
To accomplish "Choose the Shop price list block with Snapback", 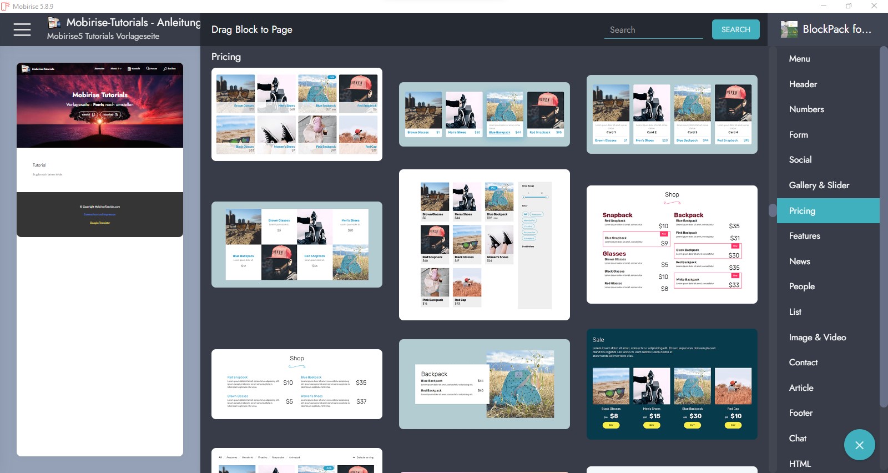I will [x=672, y=244].
